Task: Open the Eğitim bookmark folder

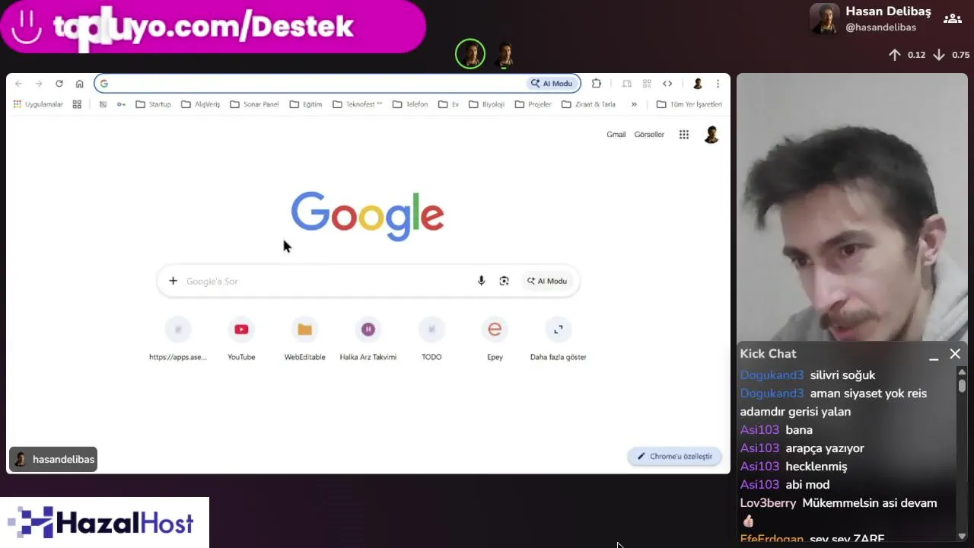Action: point(306,104)
